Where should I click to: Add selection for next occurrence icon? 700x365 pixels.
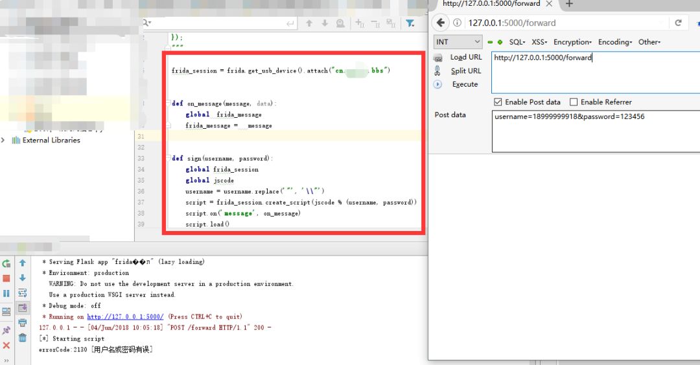click(359, 23)
